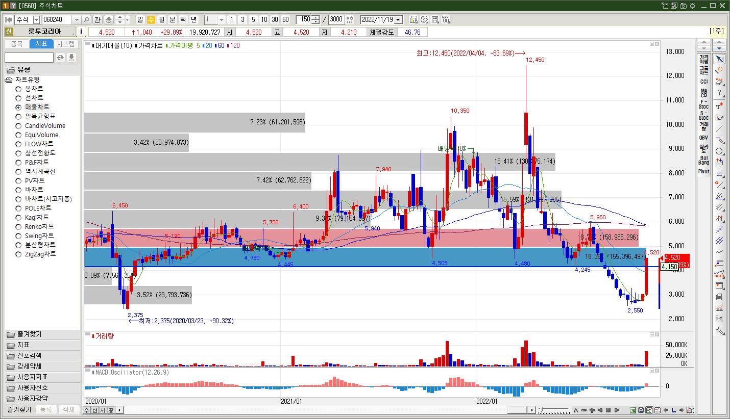Click the L log-scale icon in bottom bar
Image resolution: width=730 pixels, height=419 pixels.
[674, 410]
